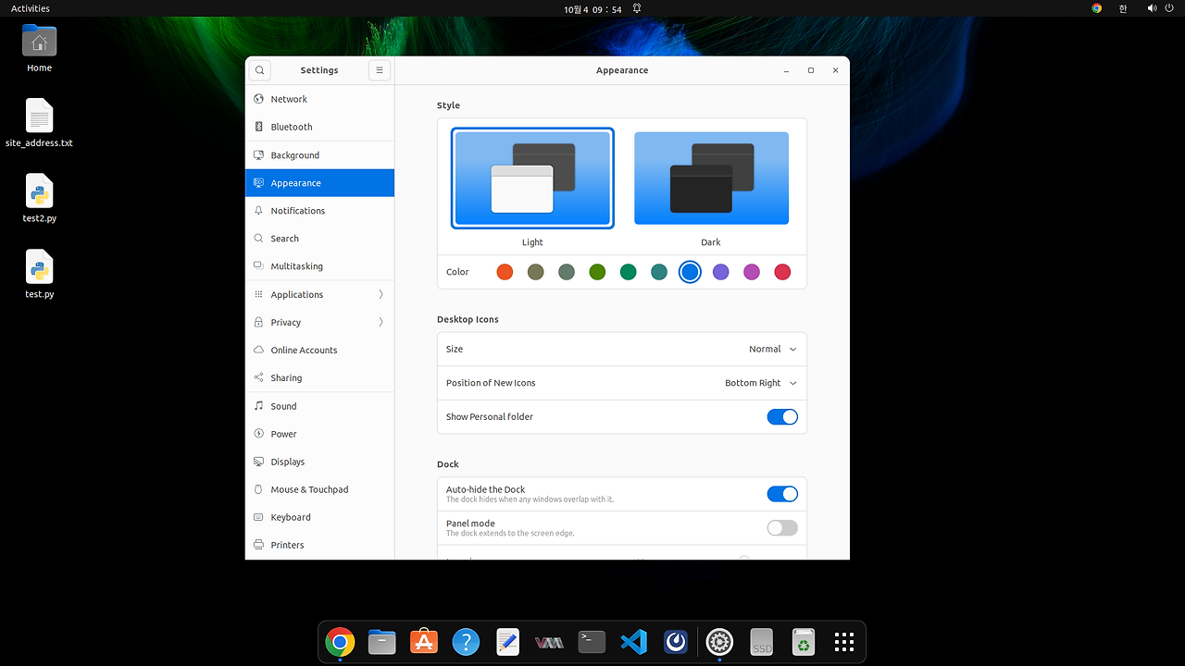
Task: Open the Settings hamburger menu
Action: (x=379, y=70)
